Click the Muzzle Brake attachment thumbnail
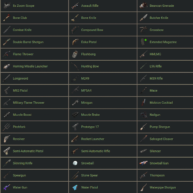 [75, 115]
